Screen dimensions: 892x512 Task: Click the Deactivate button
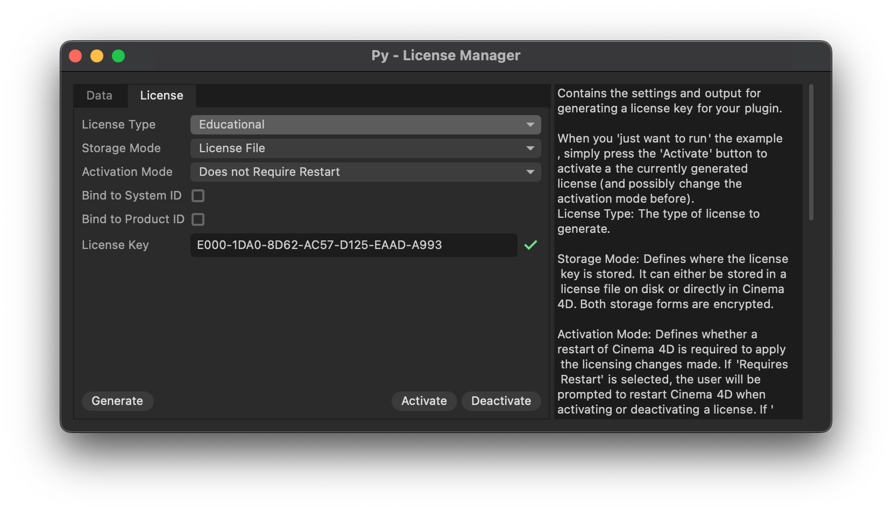(501, 401)
